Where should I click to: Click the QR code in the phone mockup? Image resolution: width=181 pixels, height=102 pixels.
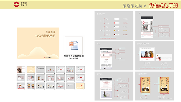(x=145, y=28)
